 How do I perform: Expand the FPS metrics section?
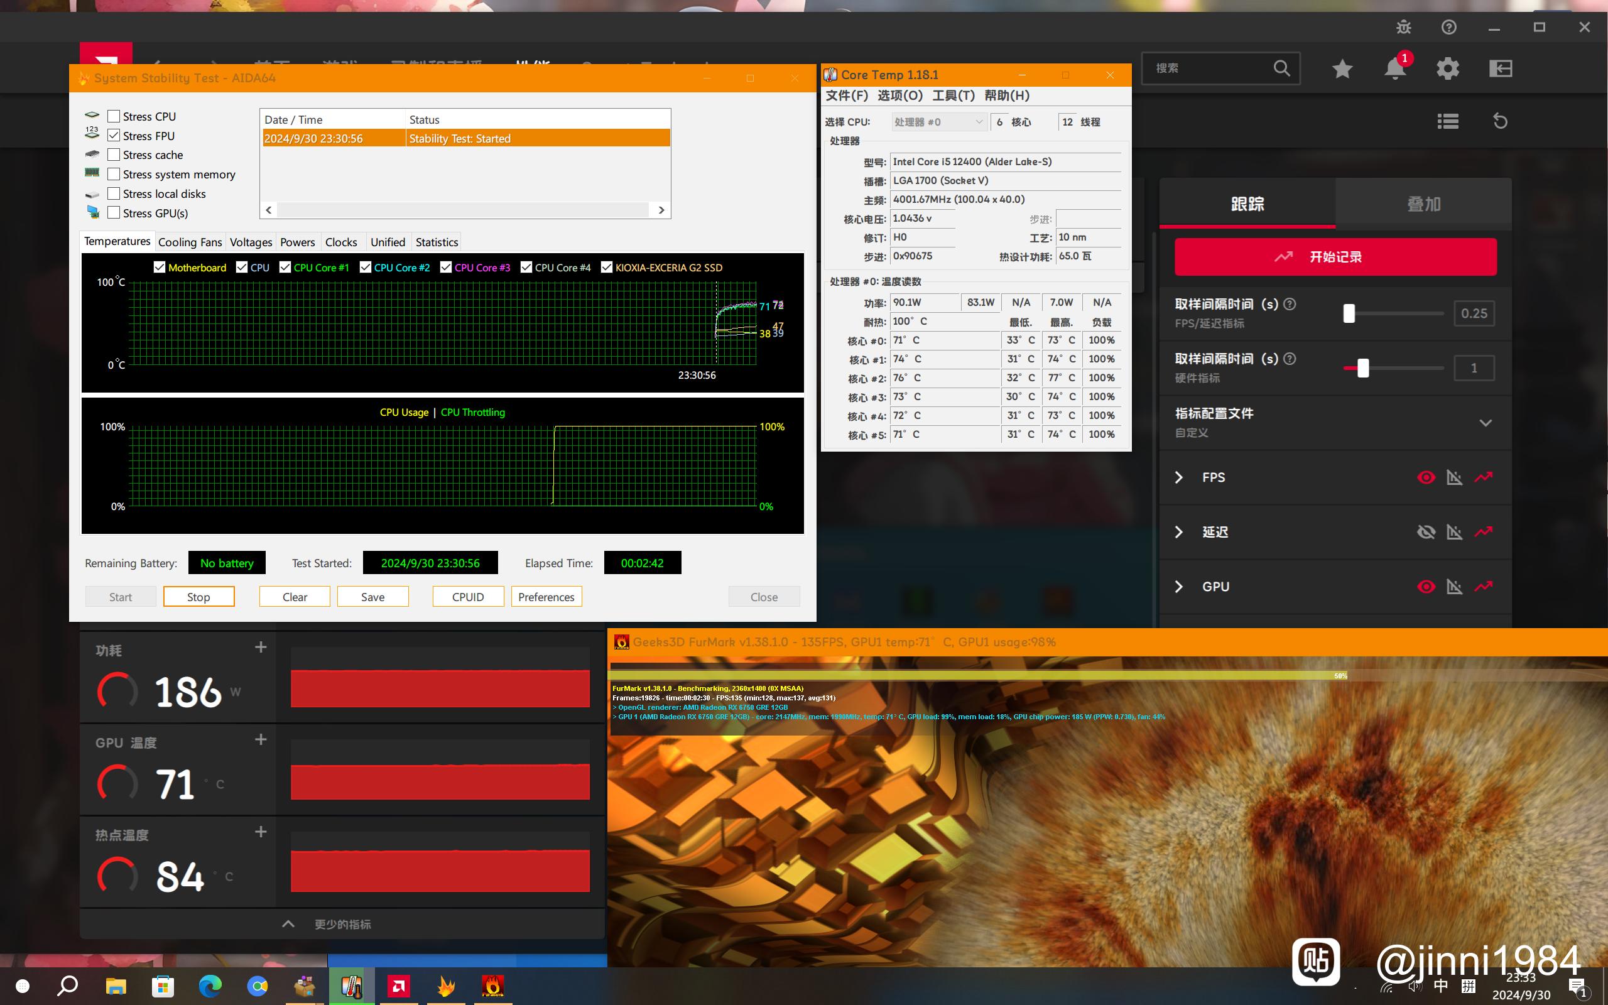[x=1179, y=477]
